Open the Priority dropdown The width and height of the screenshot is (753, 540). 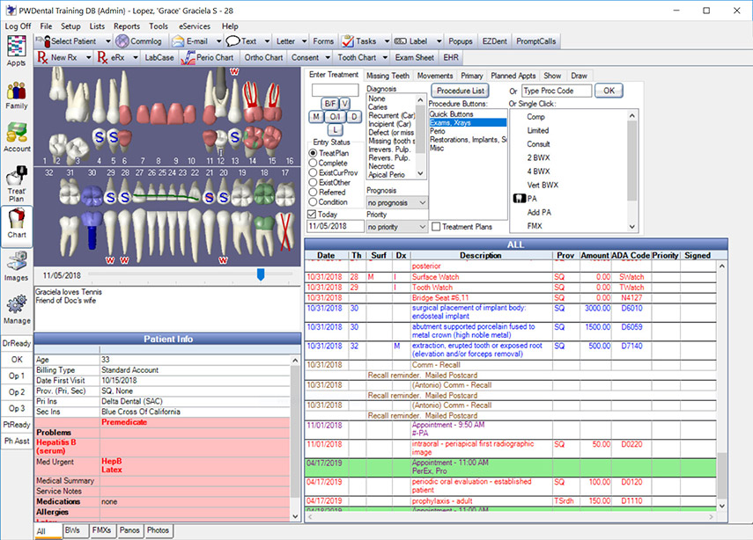tap(396, 227)
